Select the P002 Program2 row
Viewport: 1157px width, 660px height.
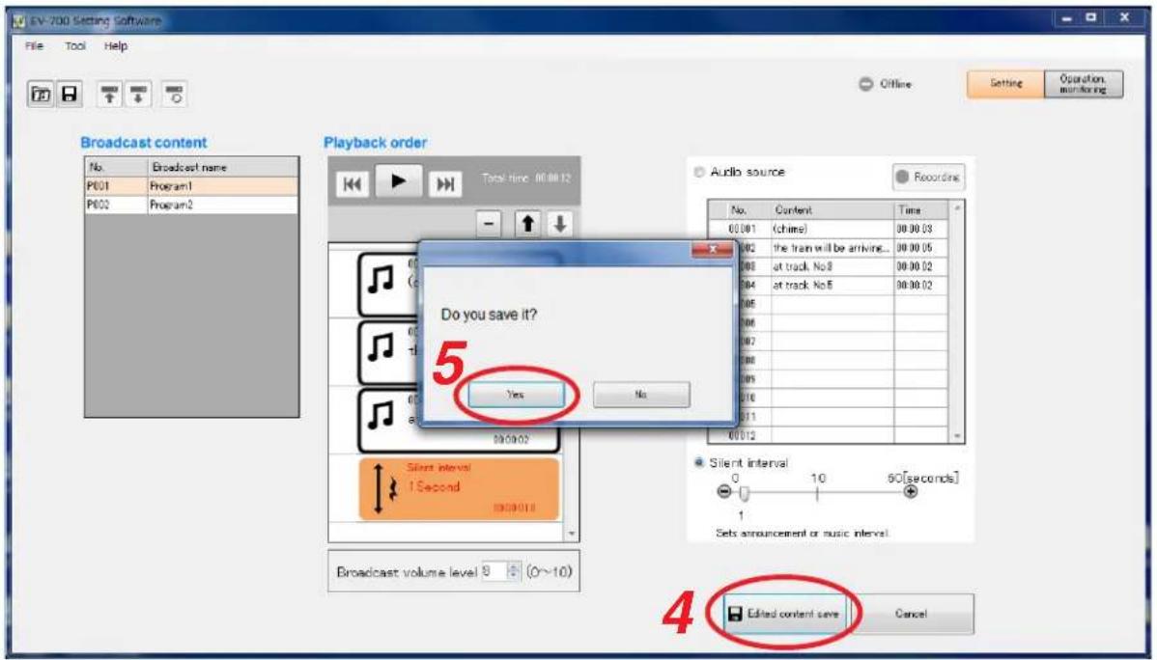pyautogui.click(x=192, y=205)
